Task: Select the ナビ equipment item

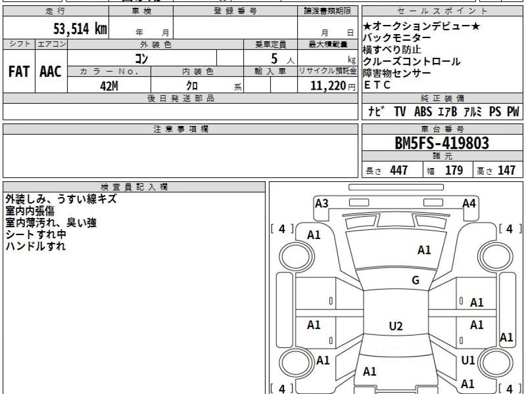Action: (377, 112)
